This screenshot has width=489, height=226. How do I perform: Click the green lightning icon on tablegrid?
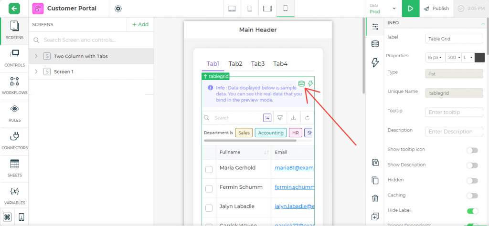coord(310,83)
